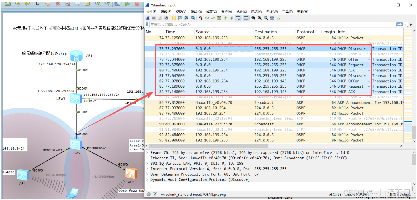This screenshot has width=417, height=200.
Task: Add a filter button with the plus sign
Action: [x=411, y=24]
